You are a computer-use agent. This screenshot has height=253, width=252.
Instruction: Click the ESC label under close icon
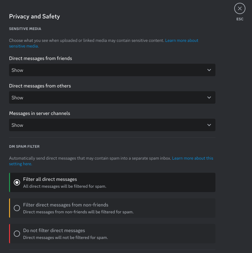(239, 19)
